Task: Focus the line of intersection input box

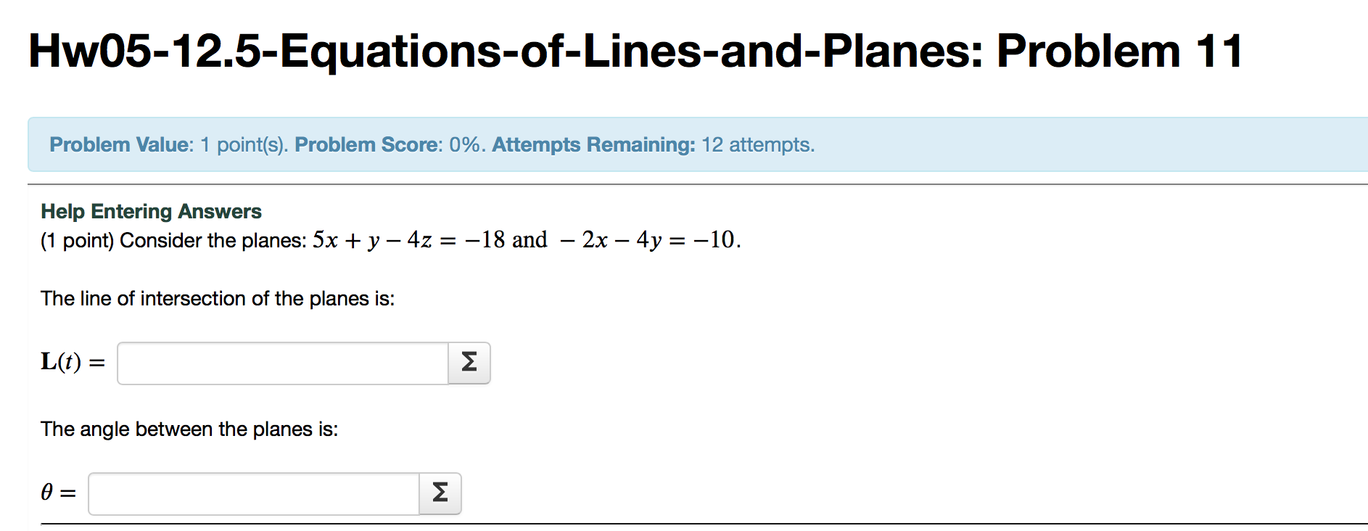Action: point(281,363)
